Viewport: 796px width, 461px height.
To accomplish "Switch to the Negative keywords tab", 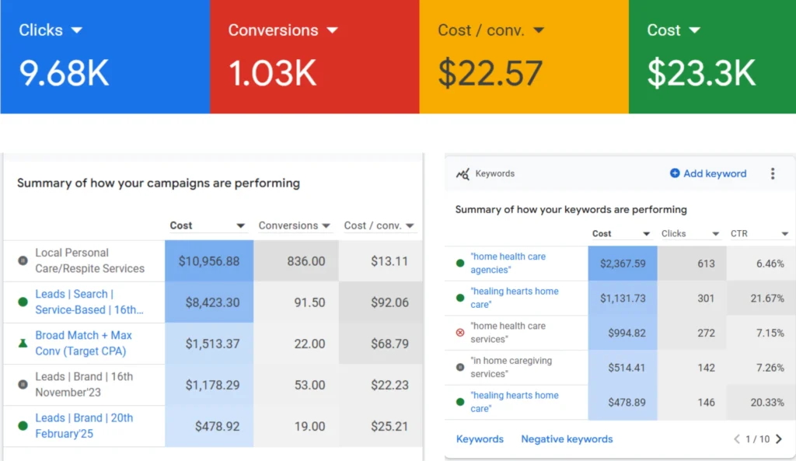I will click(567, 439).
